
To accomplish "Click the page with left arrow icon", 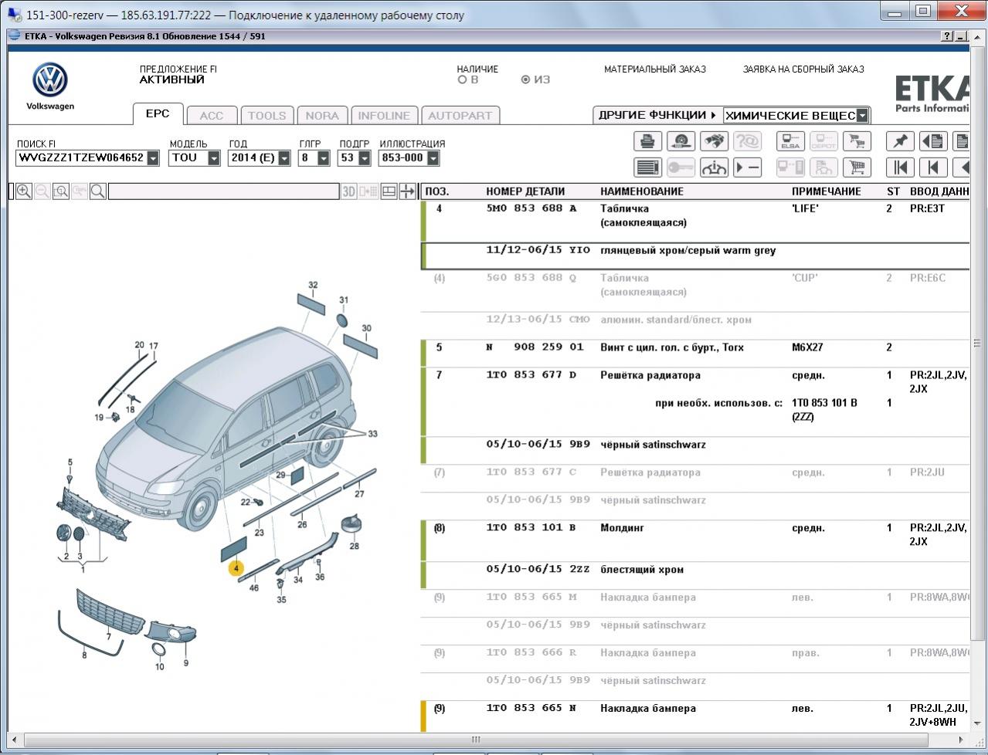I will point(933,141).
